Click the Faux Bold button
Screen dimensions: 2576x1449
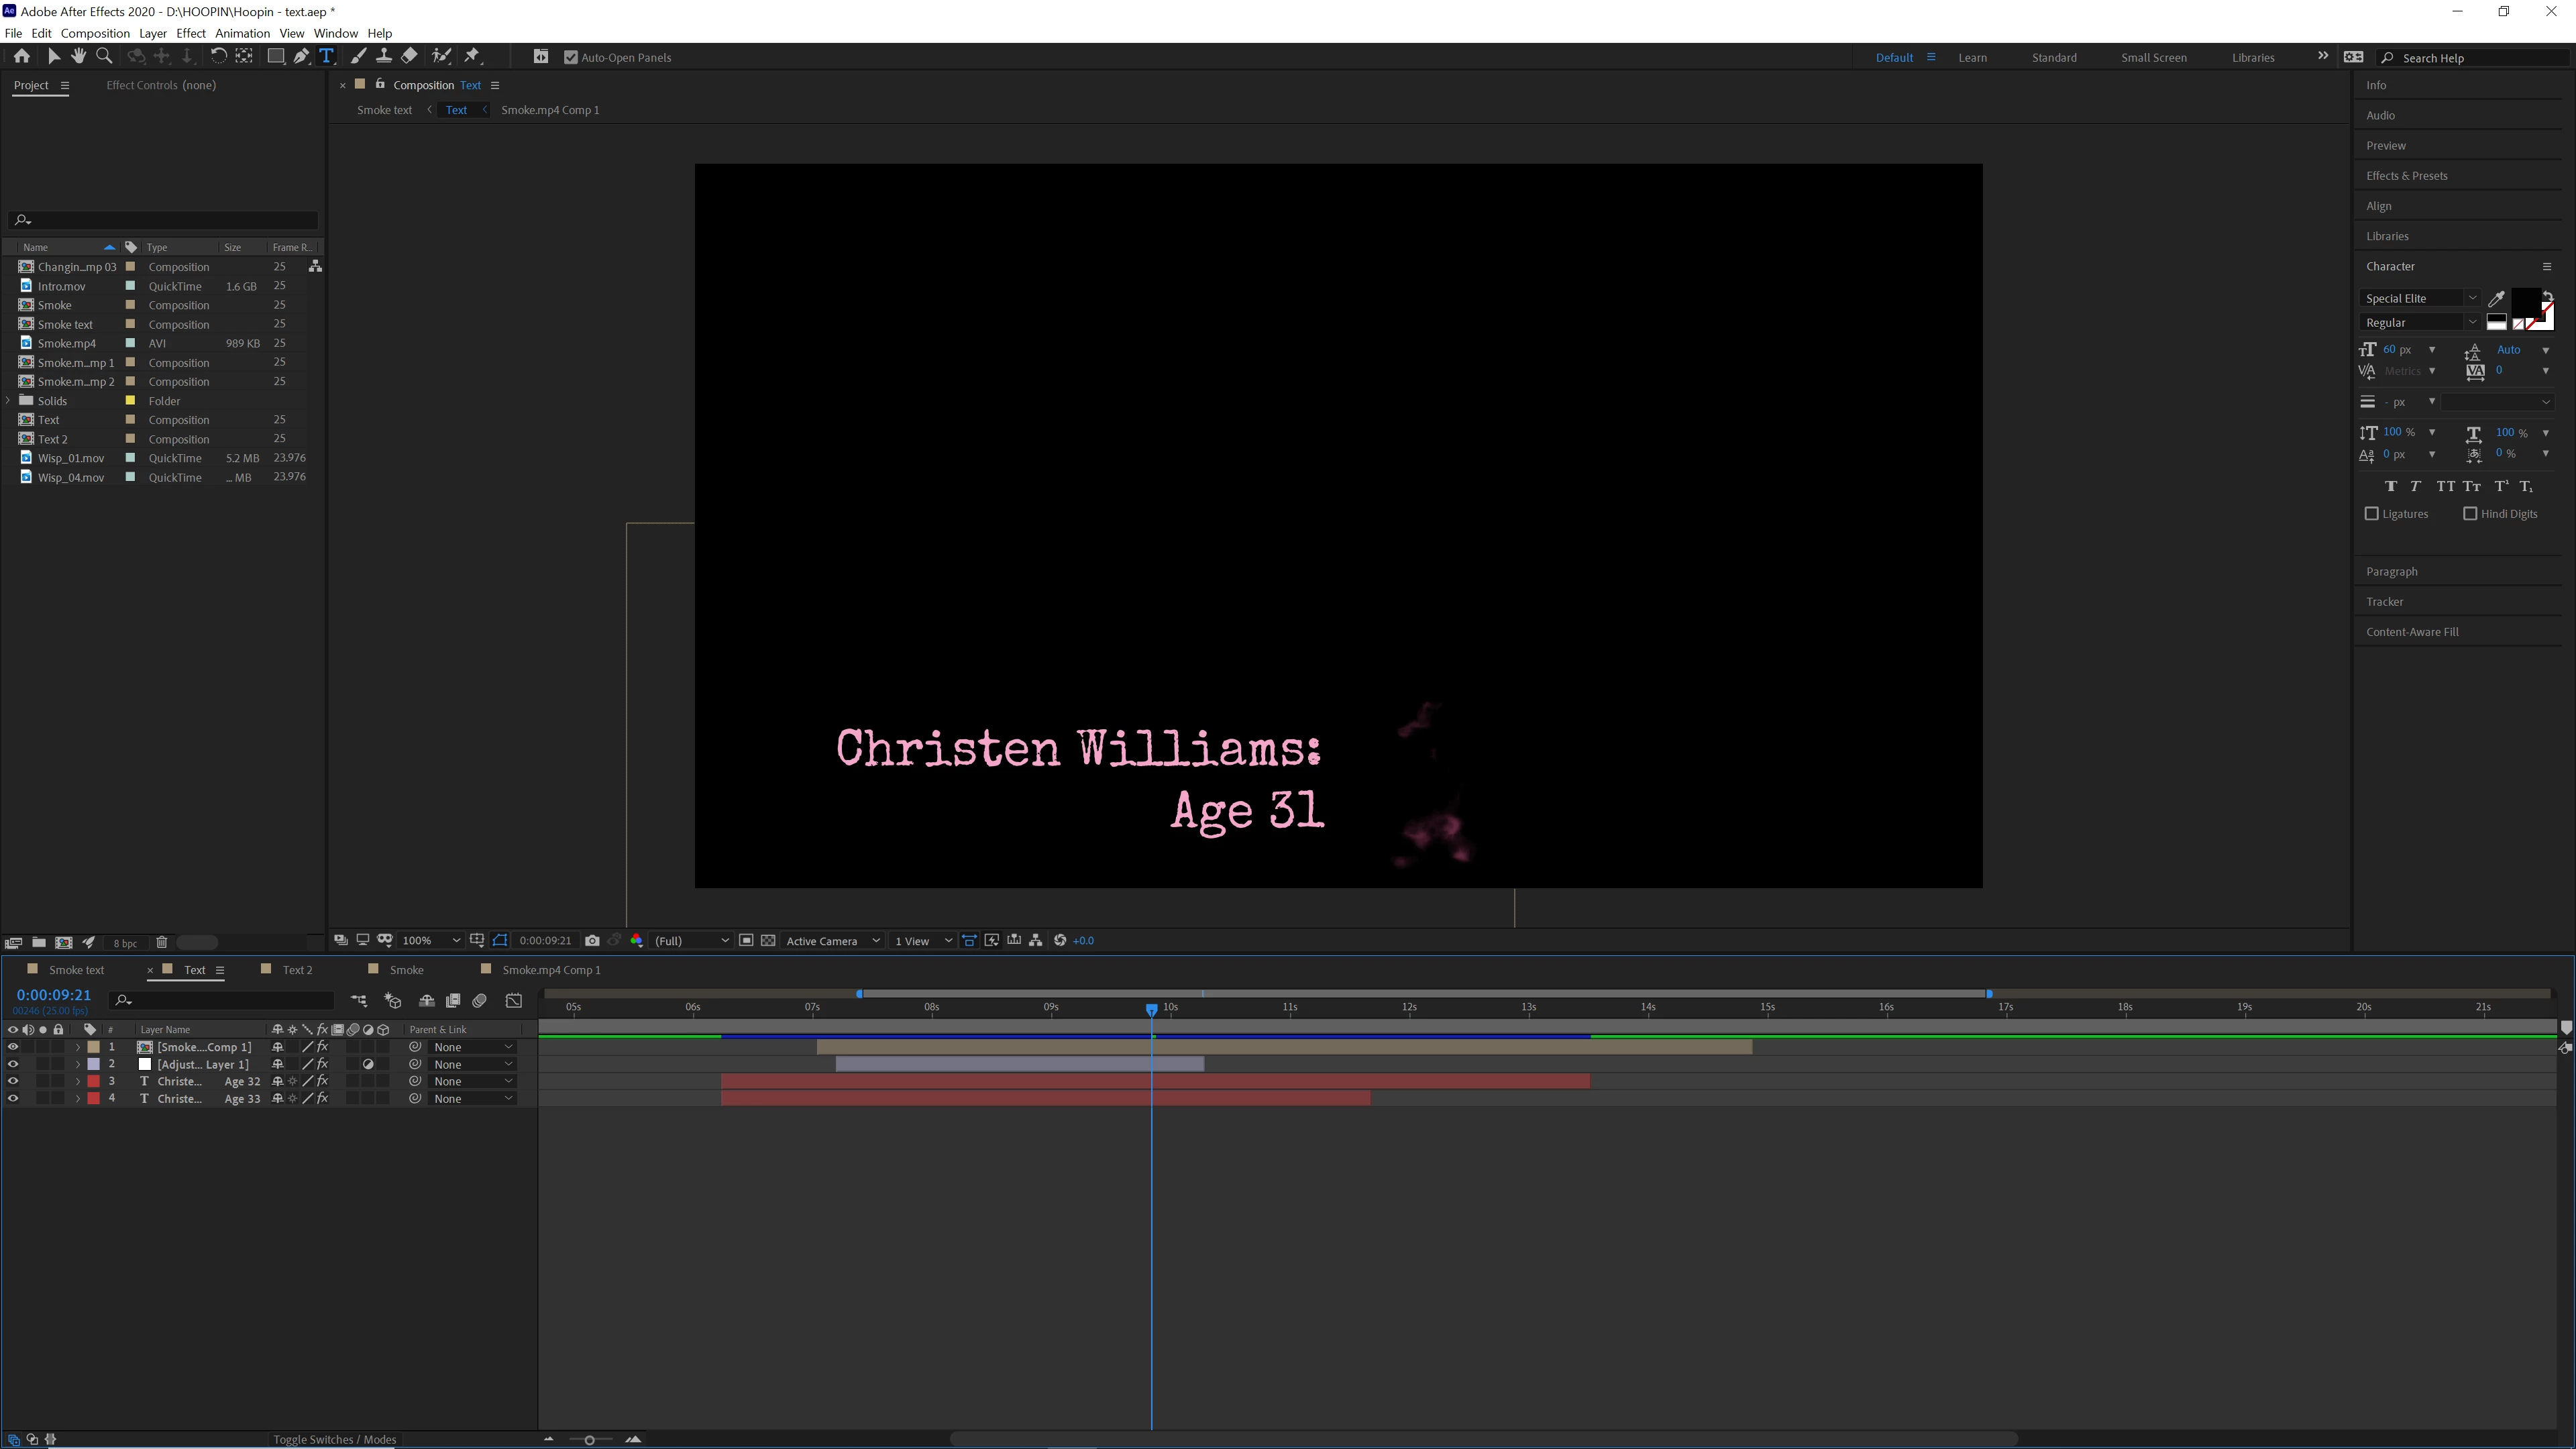pyautogui.click(x=2390, y=486)
